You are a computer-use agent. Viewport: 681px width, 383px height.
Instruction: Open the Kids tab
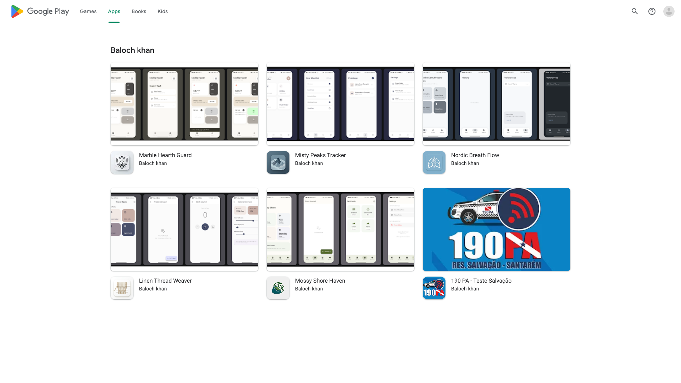point(162,11)
